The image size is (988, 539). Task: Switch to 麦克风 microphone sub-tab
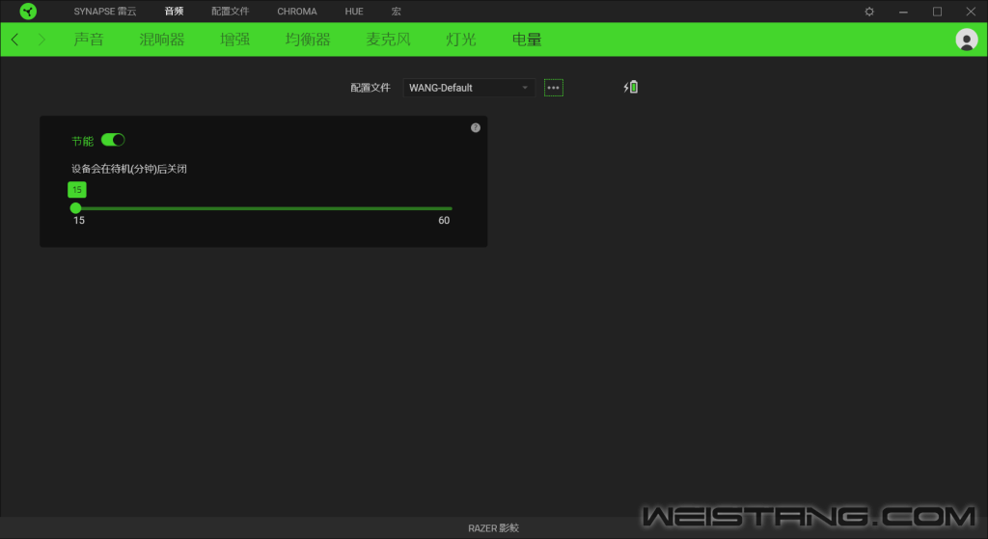pos(388,40)
